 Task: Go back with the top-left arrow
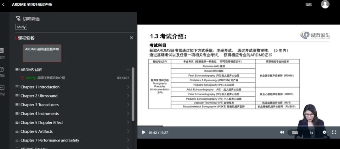(x=3, y=4)
